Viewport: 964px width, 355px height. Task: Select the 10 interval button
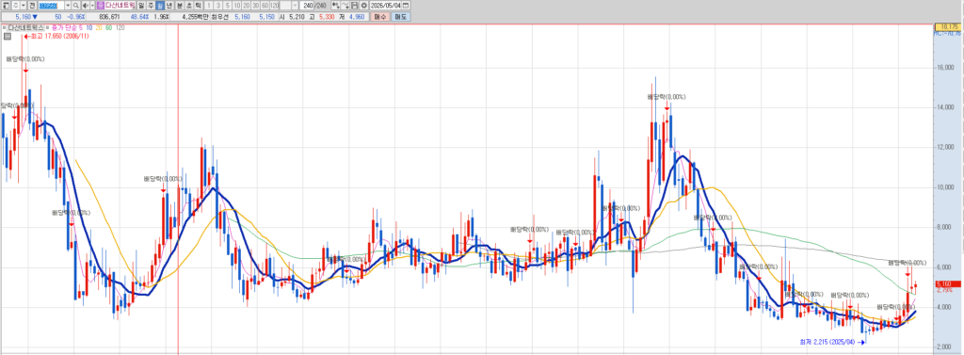click(x=236, y=6)
